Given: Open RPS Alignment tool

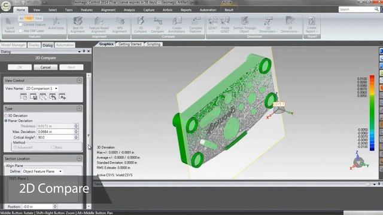Looking at the screenshot, I should (120, 25).
